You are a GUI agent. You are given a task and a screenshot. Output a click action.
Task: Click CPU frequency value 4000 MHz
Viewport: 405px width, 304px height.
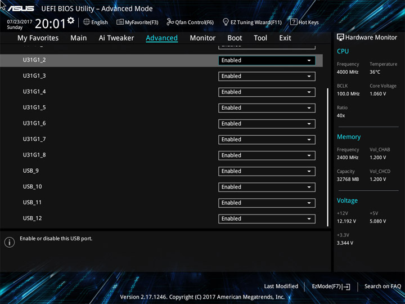click(x=348, y=72)
